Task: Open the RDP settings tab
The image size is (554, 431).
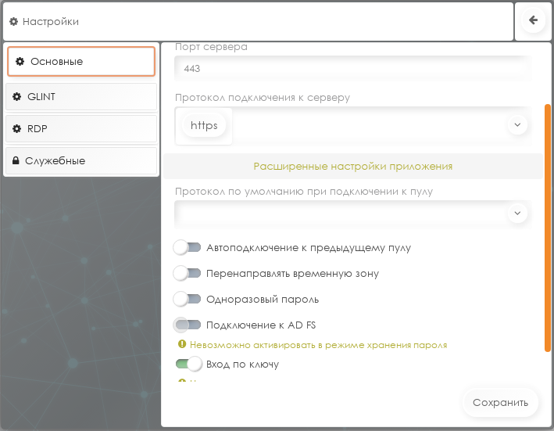Action: click(81, 128)
